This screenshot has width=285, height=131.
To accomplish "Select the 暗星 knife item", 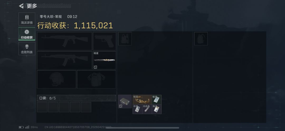I will pos(104,60).
